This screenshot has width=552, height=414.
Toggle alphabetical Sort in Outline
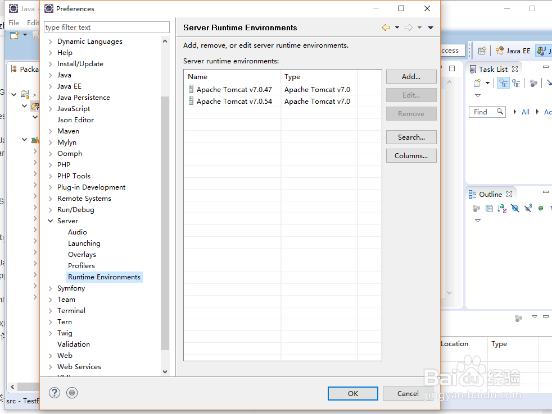[x=502, y=209]
